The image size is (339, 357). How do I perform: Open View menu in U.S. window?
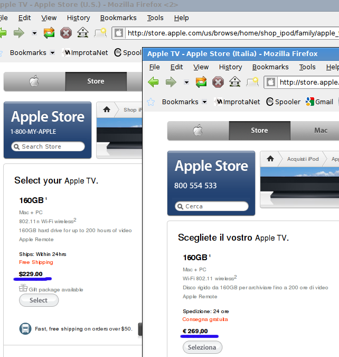click(x=49, y=18)
